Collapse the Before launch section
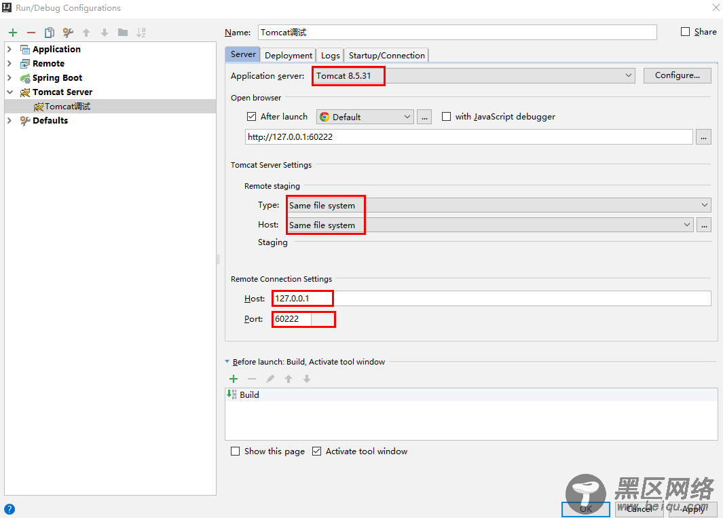This screenshot has width=723, height=518. click(x=227, y=362)
